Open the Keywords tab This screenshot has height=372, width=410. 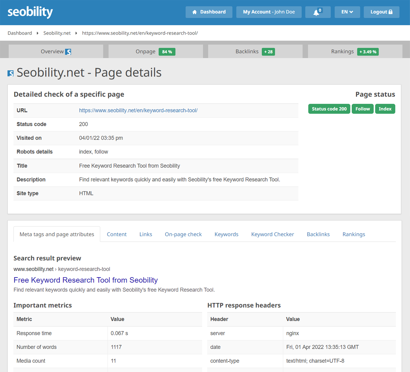(227, 234)
